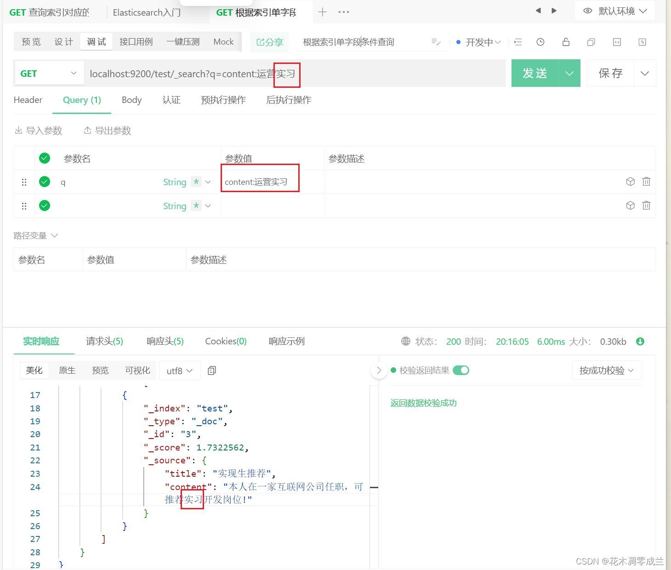671x570 pixels.
Task: Expand the 保存 button dropdown arrow
Action: pyautogui.click(x=645, y=74)
